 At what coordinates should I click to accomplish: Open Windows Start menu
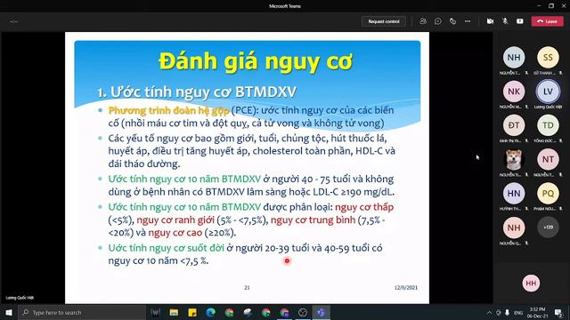point(9,312)
